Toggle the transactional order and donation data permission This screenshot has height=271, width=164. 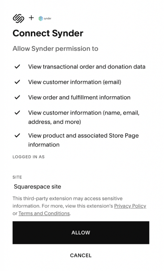tap(86, 67)
